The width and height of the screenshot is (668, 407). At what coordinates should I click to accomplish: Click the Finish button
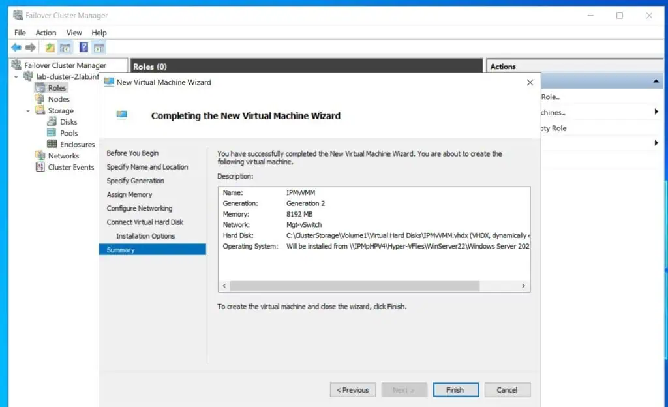coord(456,390)
